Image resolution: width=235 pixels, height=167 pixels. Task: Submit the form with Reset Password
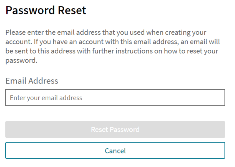click(115, 130)
